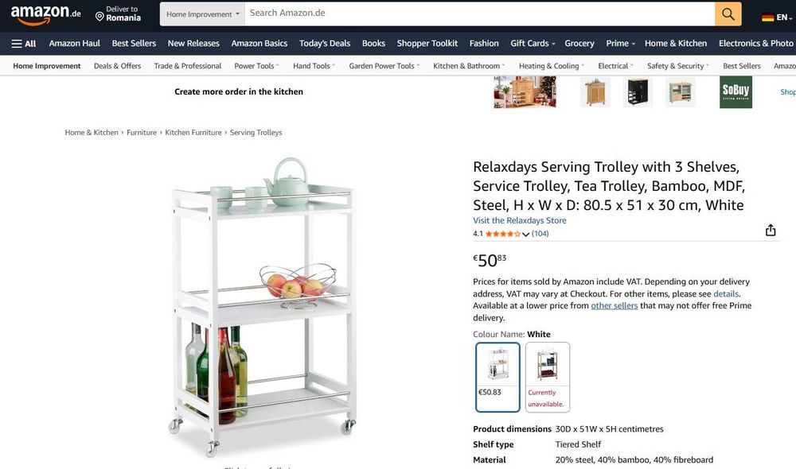Open the Amazon.de logo home link

45,14
